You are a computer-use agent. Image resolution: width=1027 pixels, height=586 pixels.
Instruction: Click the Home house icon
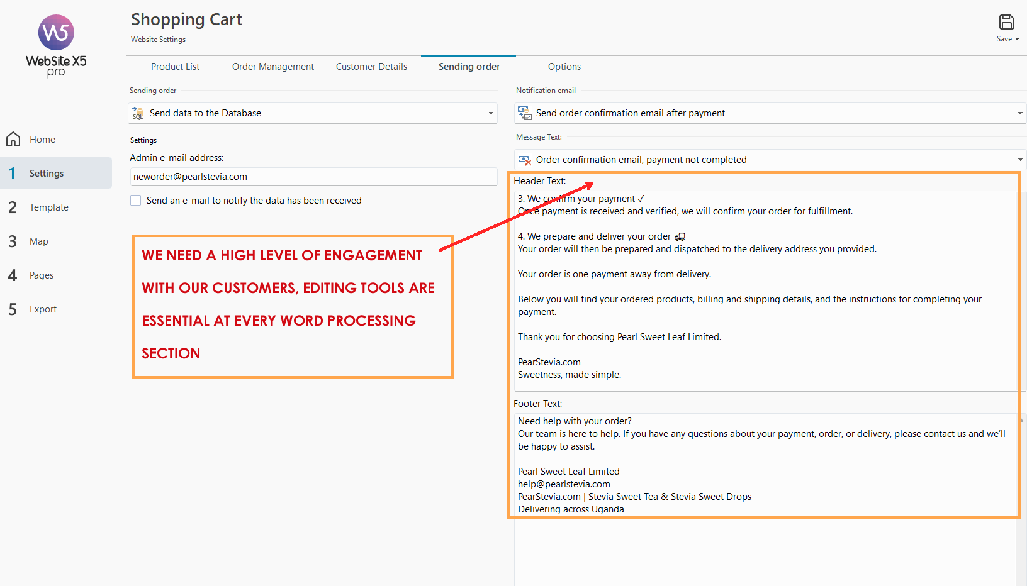click(x=13, y=139)
